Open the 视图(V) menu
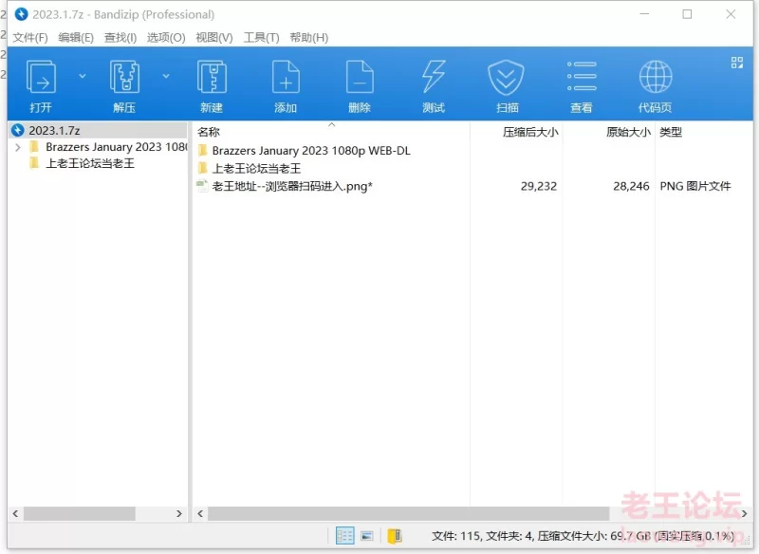This screenshot has width=759, height=554. 214,37
